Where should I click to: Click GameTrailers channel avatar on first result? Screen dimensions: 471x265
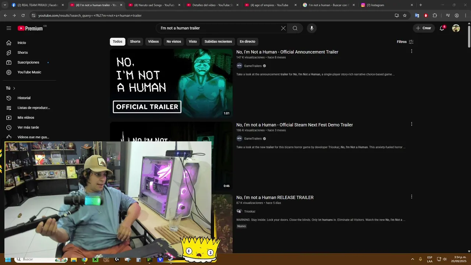(x=239, y=66)
